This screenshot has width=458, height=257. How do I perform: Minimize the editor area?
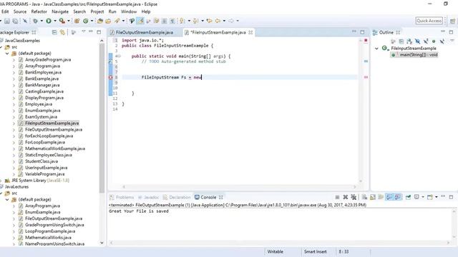pyautogui.click(x=354, y=31)
